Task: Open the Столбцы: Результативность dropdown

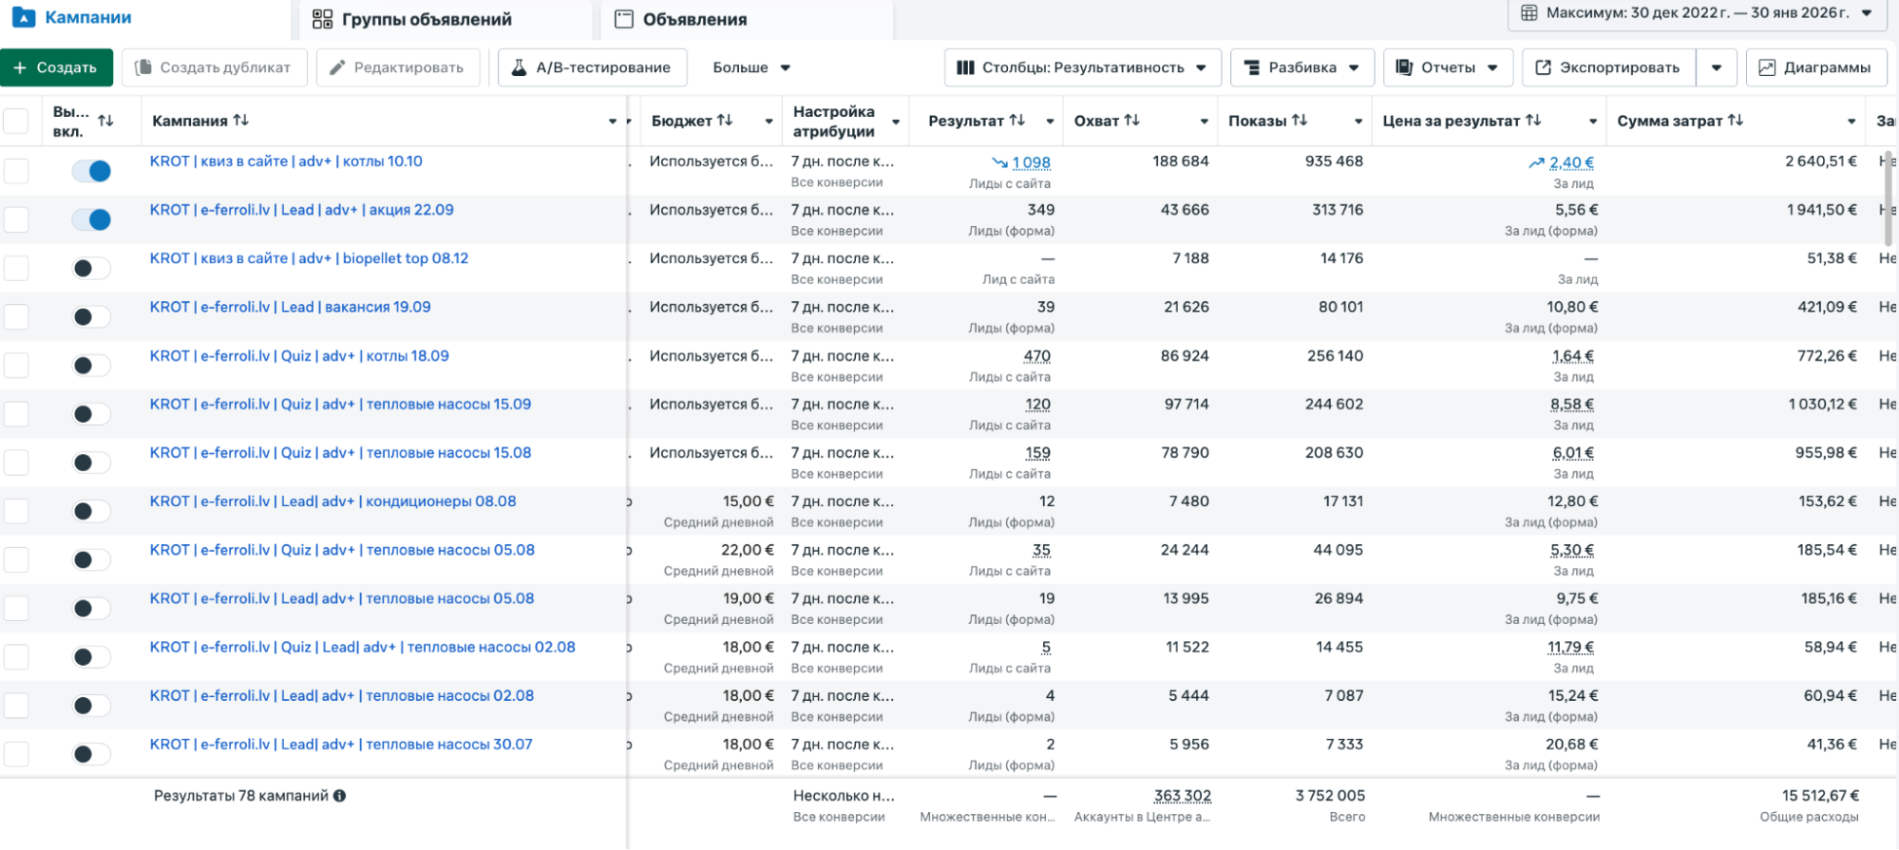Action: [x=1082, y=67]
